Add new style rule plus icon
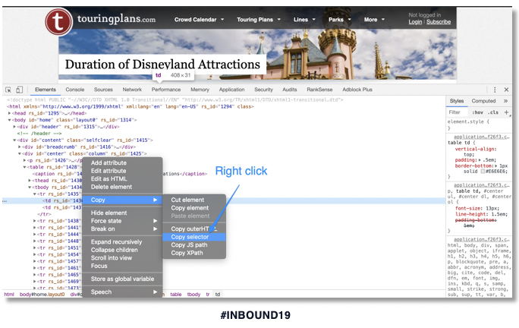This screenshot has width=519, height=328. click(506, 112)
